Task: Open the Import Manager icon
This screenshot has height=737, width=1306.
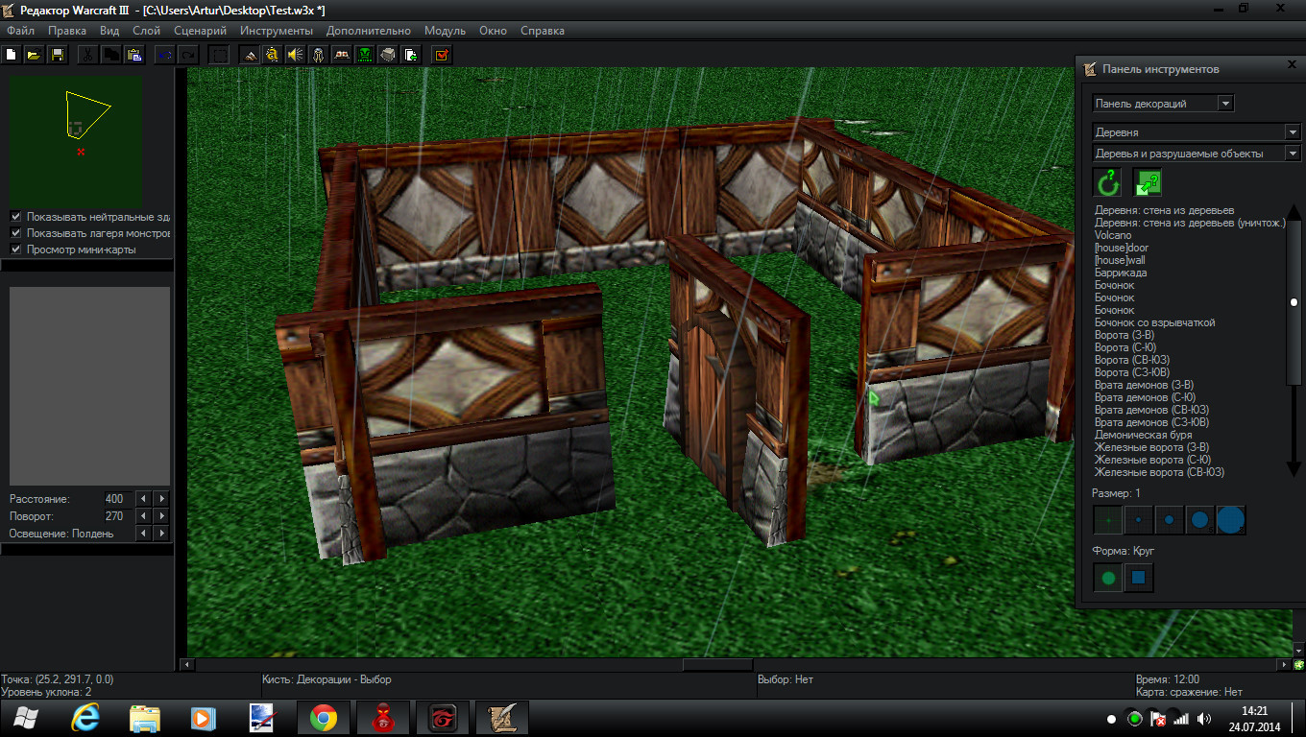Action: tap(411, 55)
